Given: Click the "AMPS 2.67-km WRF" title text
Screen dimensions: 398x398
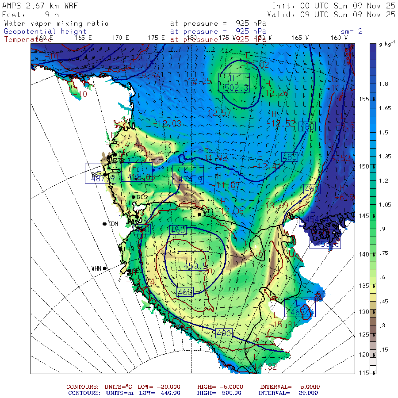Looking at the screenshot, I should 40,6.
